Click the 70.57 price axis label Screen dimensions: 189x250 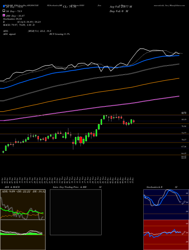(184, 140)
